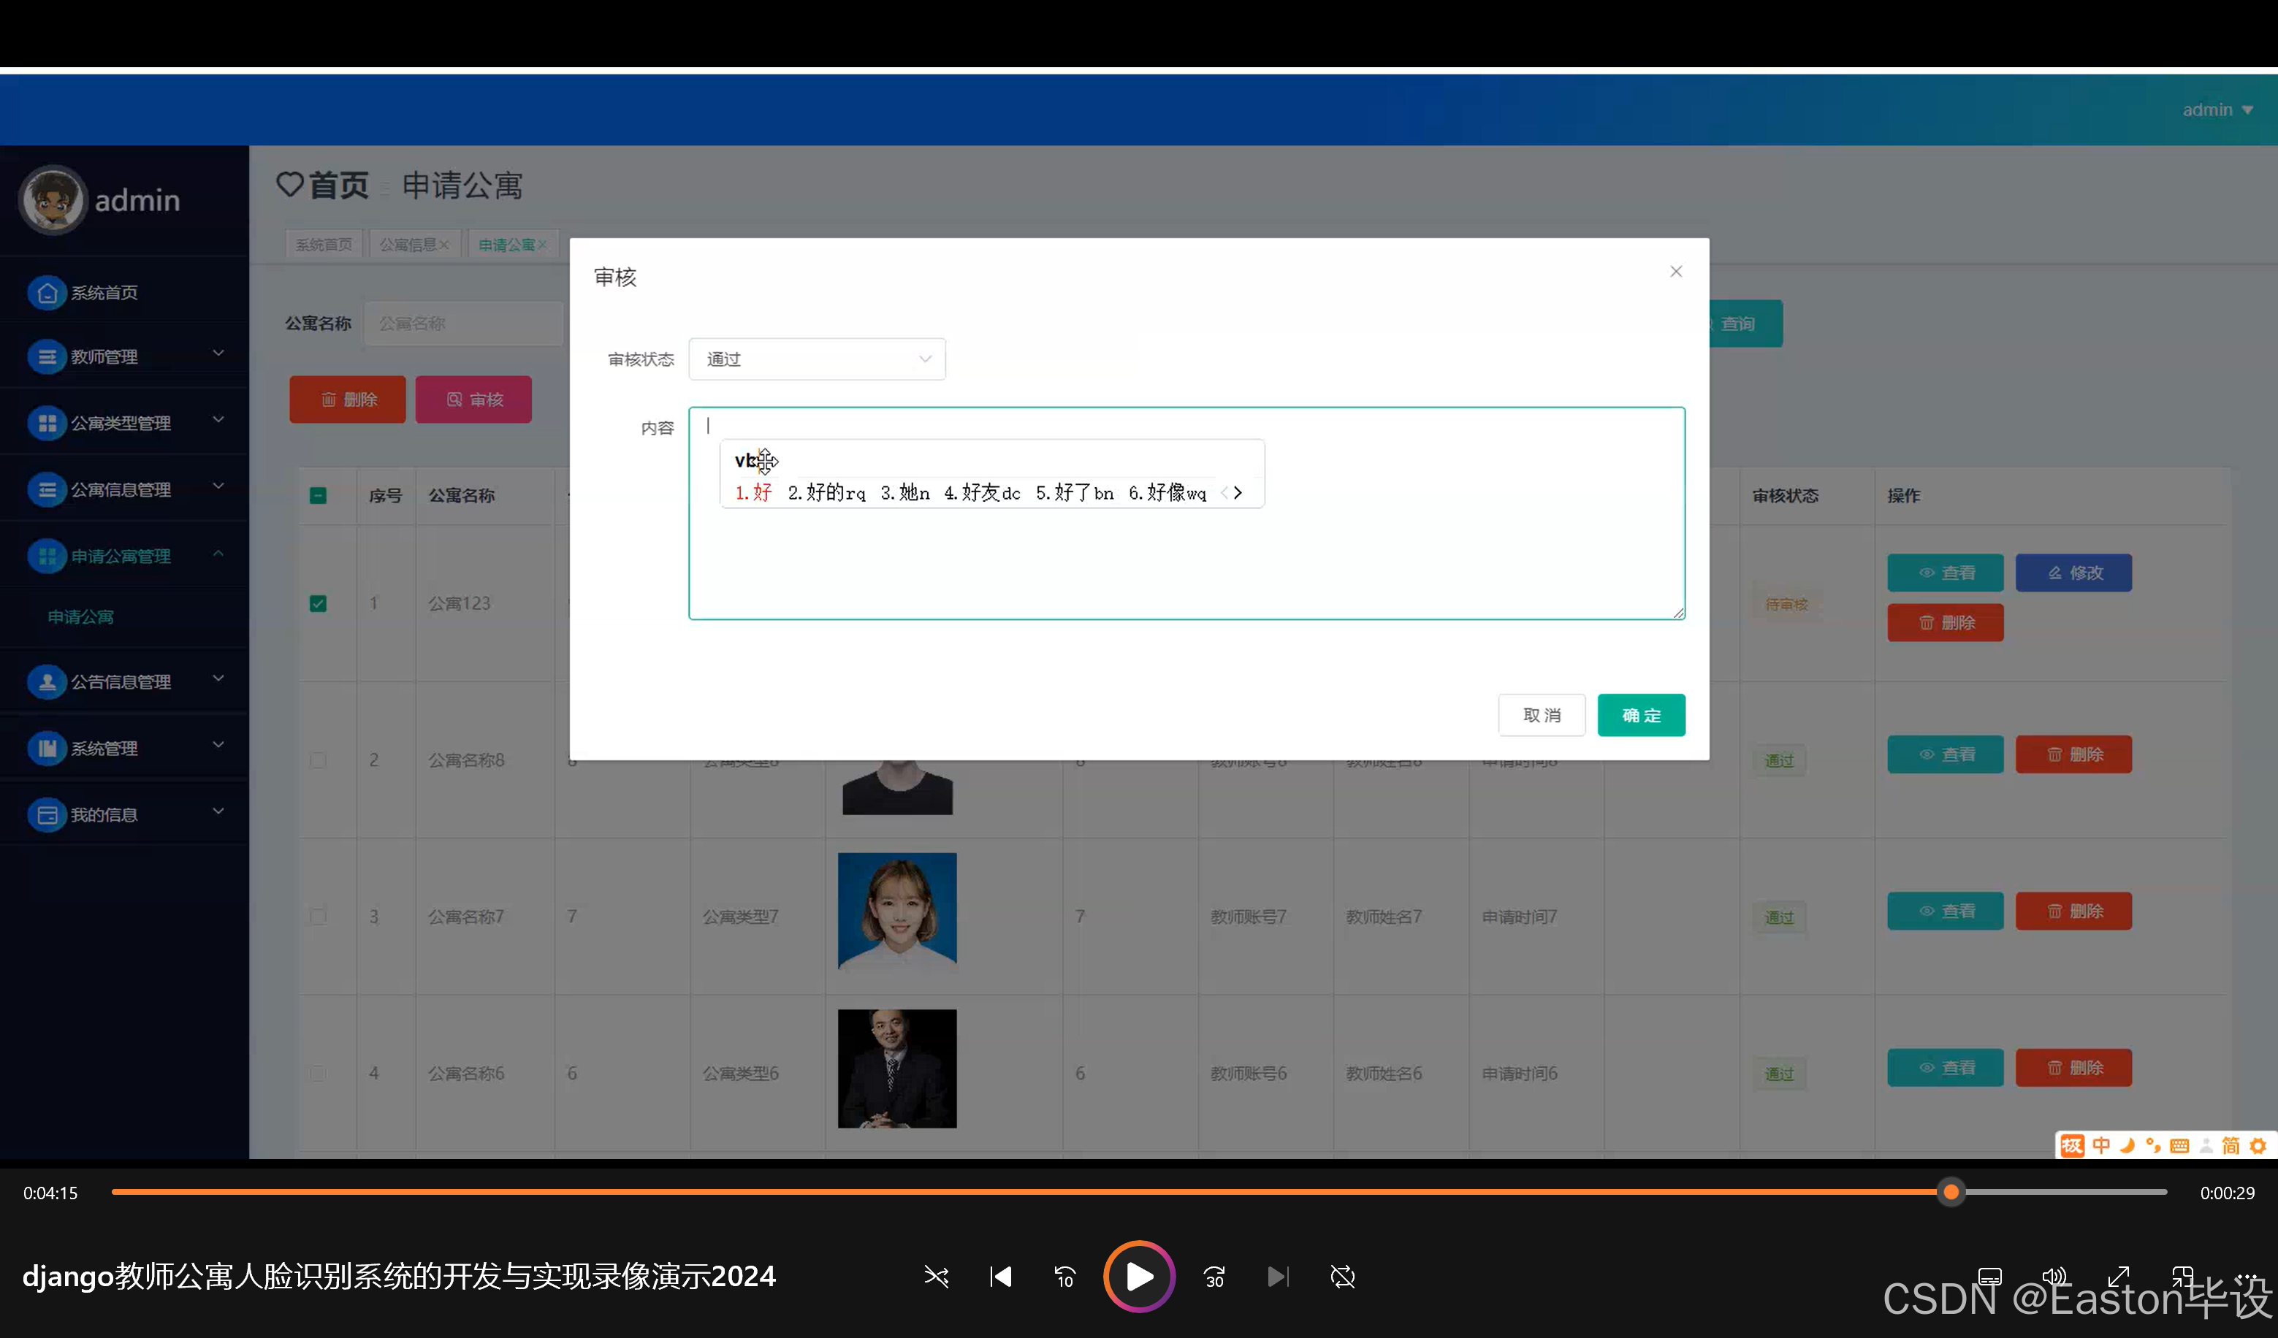Toggle Chinese/English input mode (中)
The image size is (2278, 1338).
coord(2102,1146)
